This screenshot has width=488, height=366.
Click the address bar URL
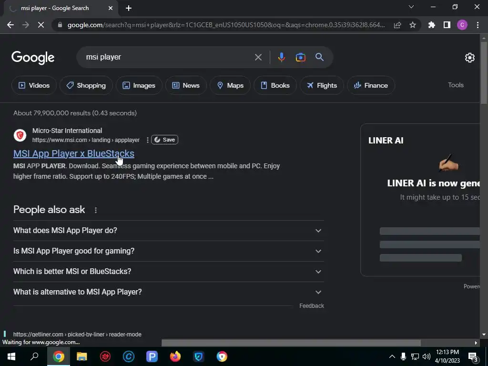[x=226, y=25]
